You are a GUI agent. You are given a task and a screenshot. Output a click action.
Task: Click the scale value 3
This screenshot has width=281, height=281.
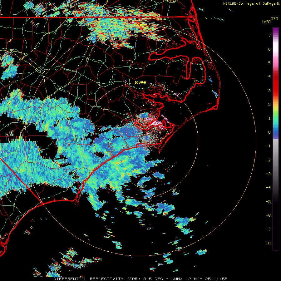(269, 91)
